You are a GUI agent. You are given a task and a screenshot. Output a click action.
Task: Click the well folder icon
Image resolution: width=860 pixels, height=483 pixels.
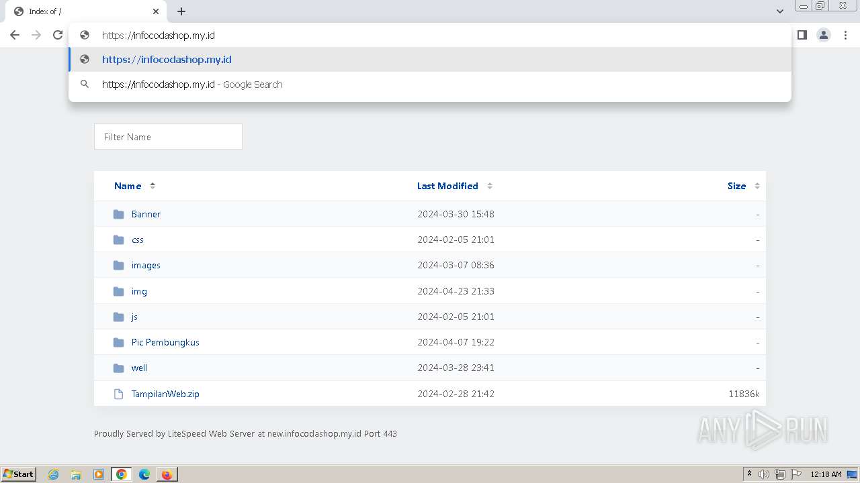pyautogui.click(x=119, y=368)
